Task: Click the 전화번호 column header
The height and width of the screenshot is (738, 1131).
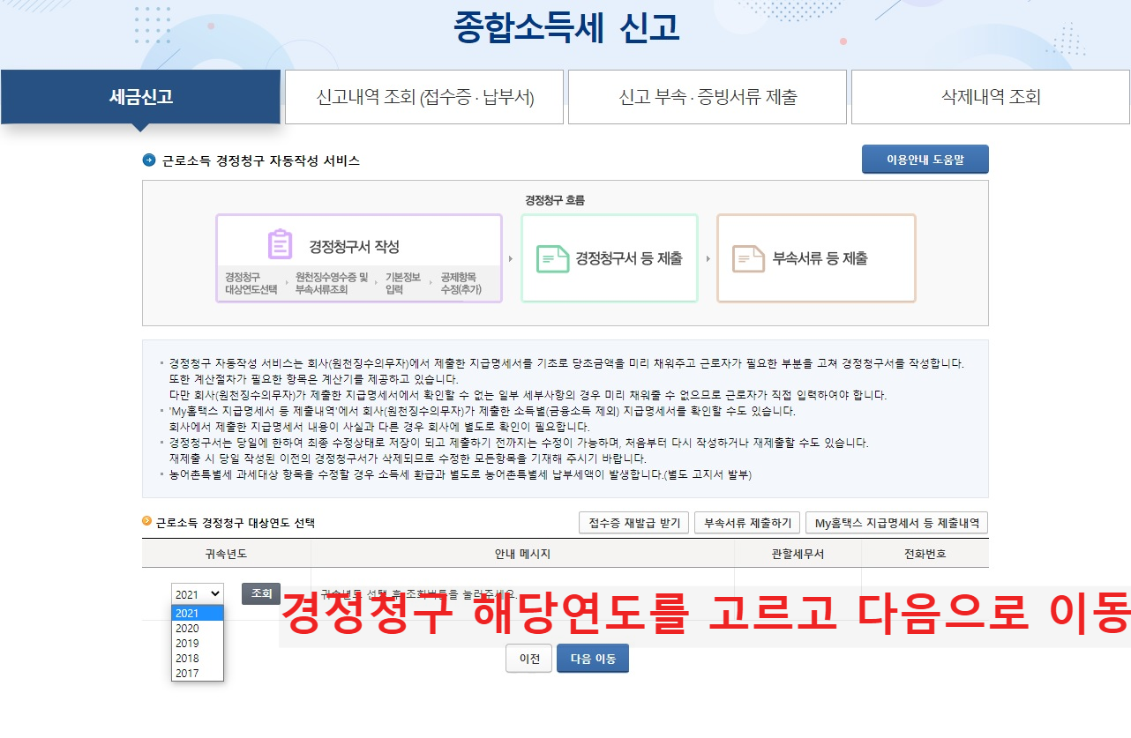Action: tap(925, 554)
